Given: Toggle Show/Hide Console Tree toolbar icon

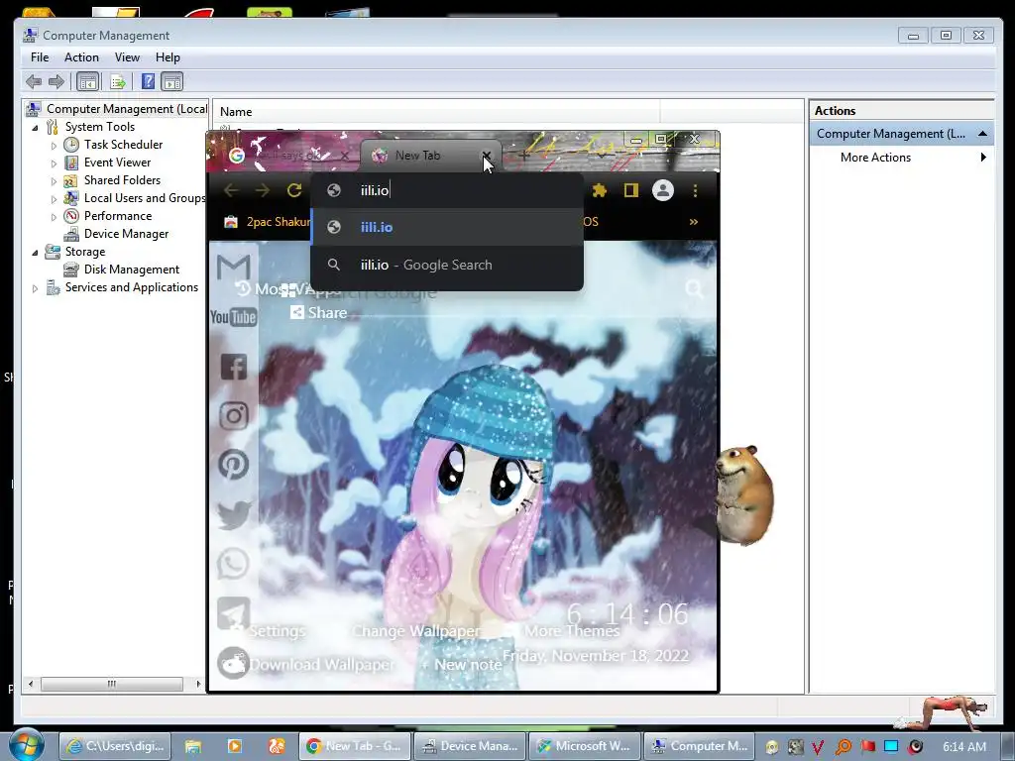Looking at the screenshot, I should pyautogui.click(x=87, y=81).
